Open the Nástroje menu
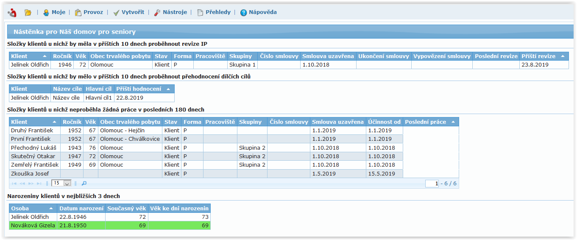Image resolution: width=577 pixels, height=240 pixels. (x=170, y=12)
